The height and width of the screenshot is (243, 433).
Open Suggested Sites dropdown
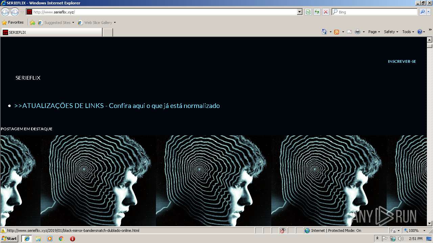[x=56, y=23]
